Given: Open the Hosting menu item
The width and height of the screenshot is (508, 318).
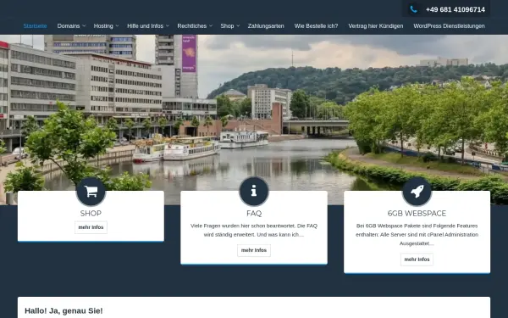Looking at the screenshot, I should (103, 26).
